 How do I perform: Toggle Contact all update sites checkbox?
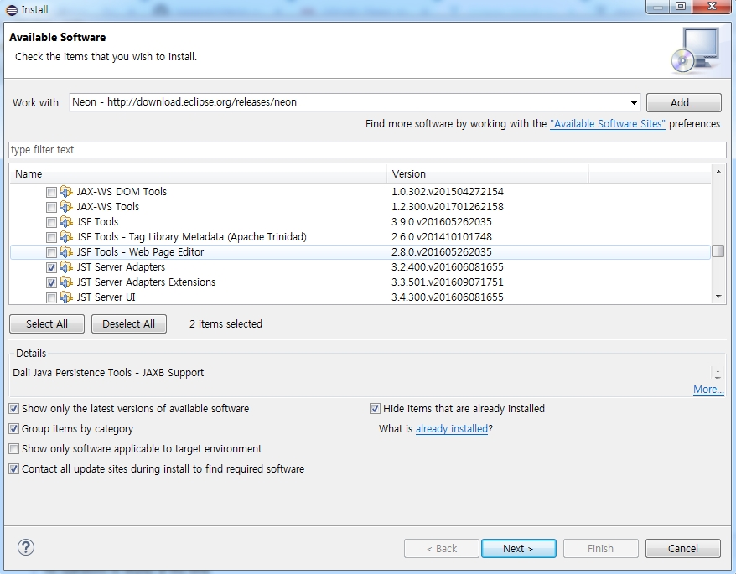pyautogui.click(x=14, y=469)
